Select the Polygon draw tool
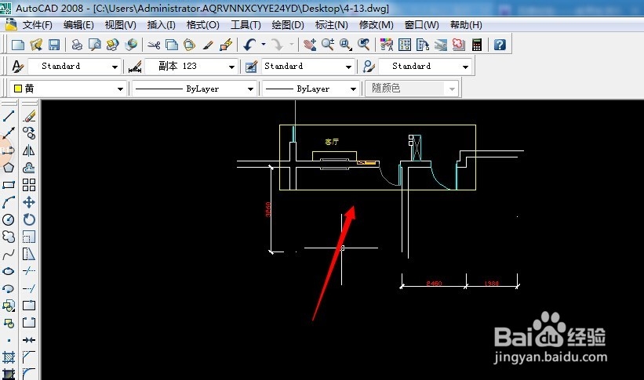Image resolution: width=644 pixels, height=380 pixels. pos(9,168)
